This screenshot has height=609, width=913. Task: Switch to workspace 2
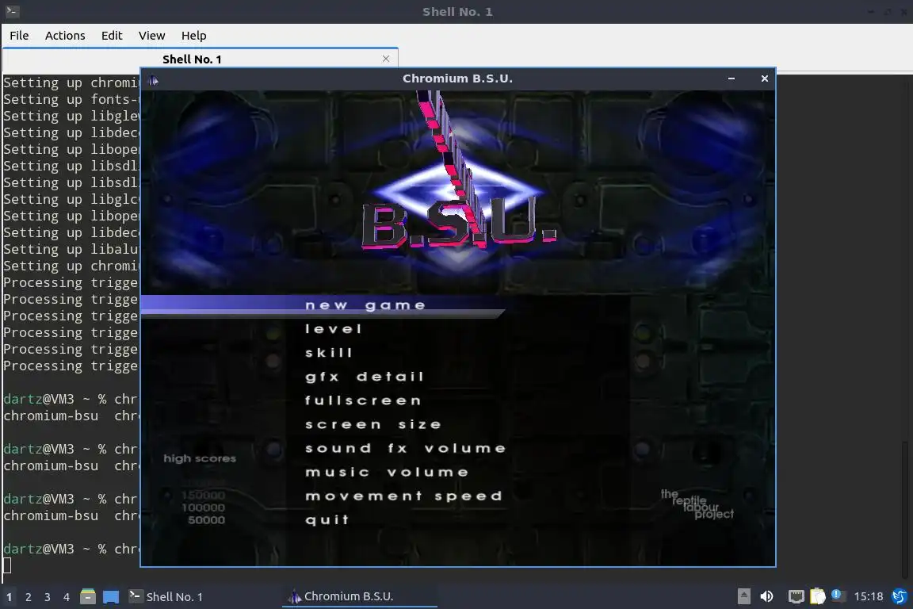tap(28, 597)
